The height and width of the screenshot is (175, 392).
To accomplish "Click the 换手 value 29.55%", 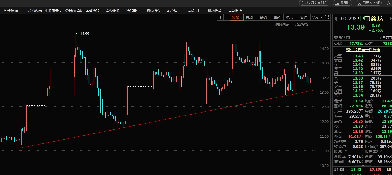I will point(356,116).
